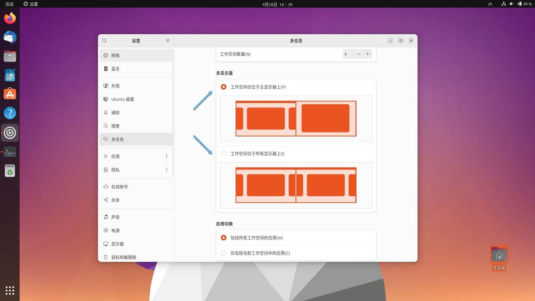Open the Help dock icon
The image size is (535, 301).
(x=10, y=113)
